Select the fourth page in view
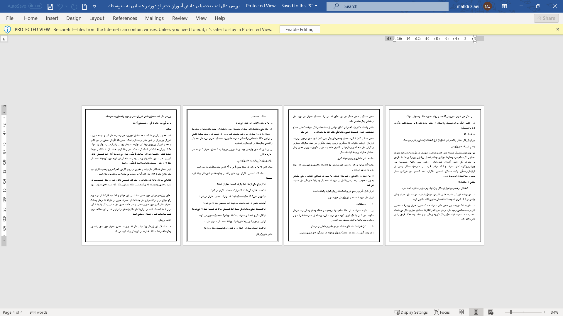This screenshot has height=316, width=563. pos(435,175)
